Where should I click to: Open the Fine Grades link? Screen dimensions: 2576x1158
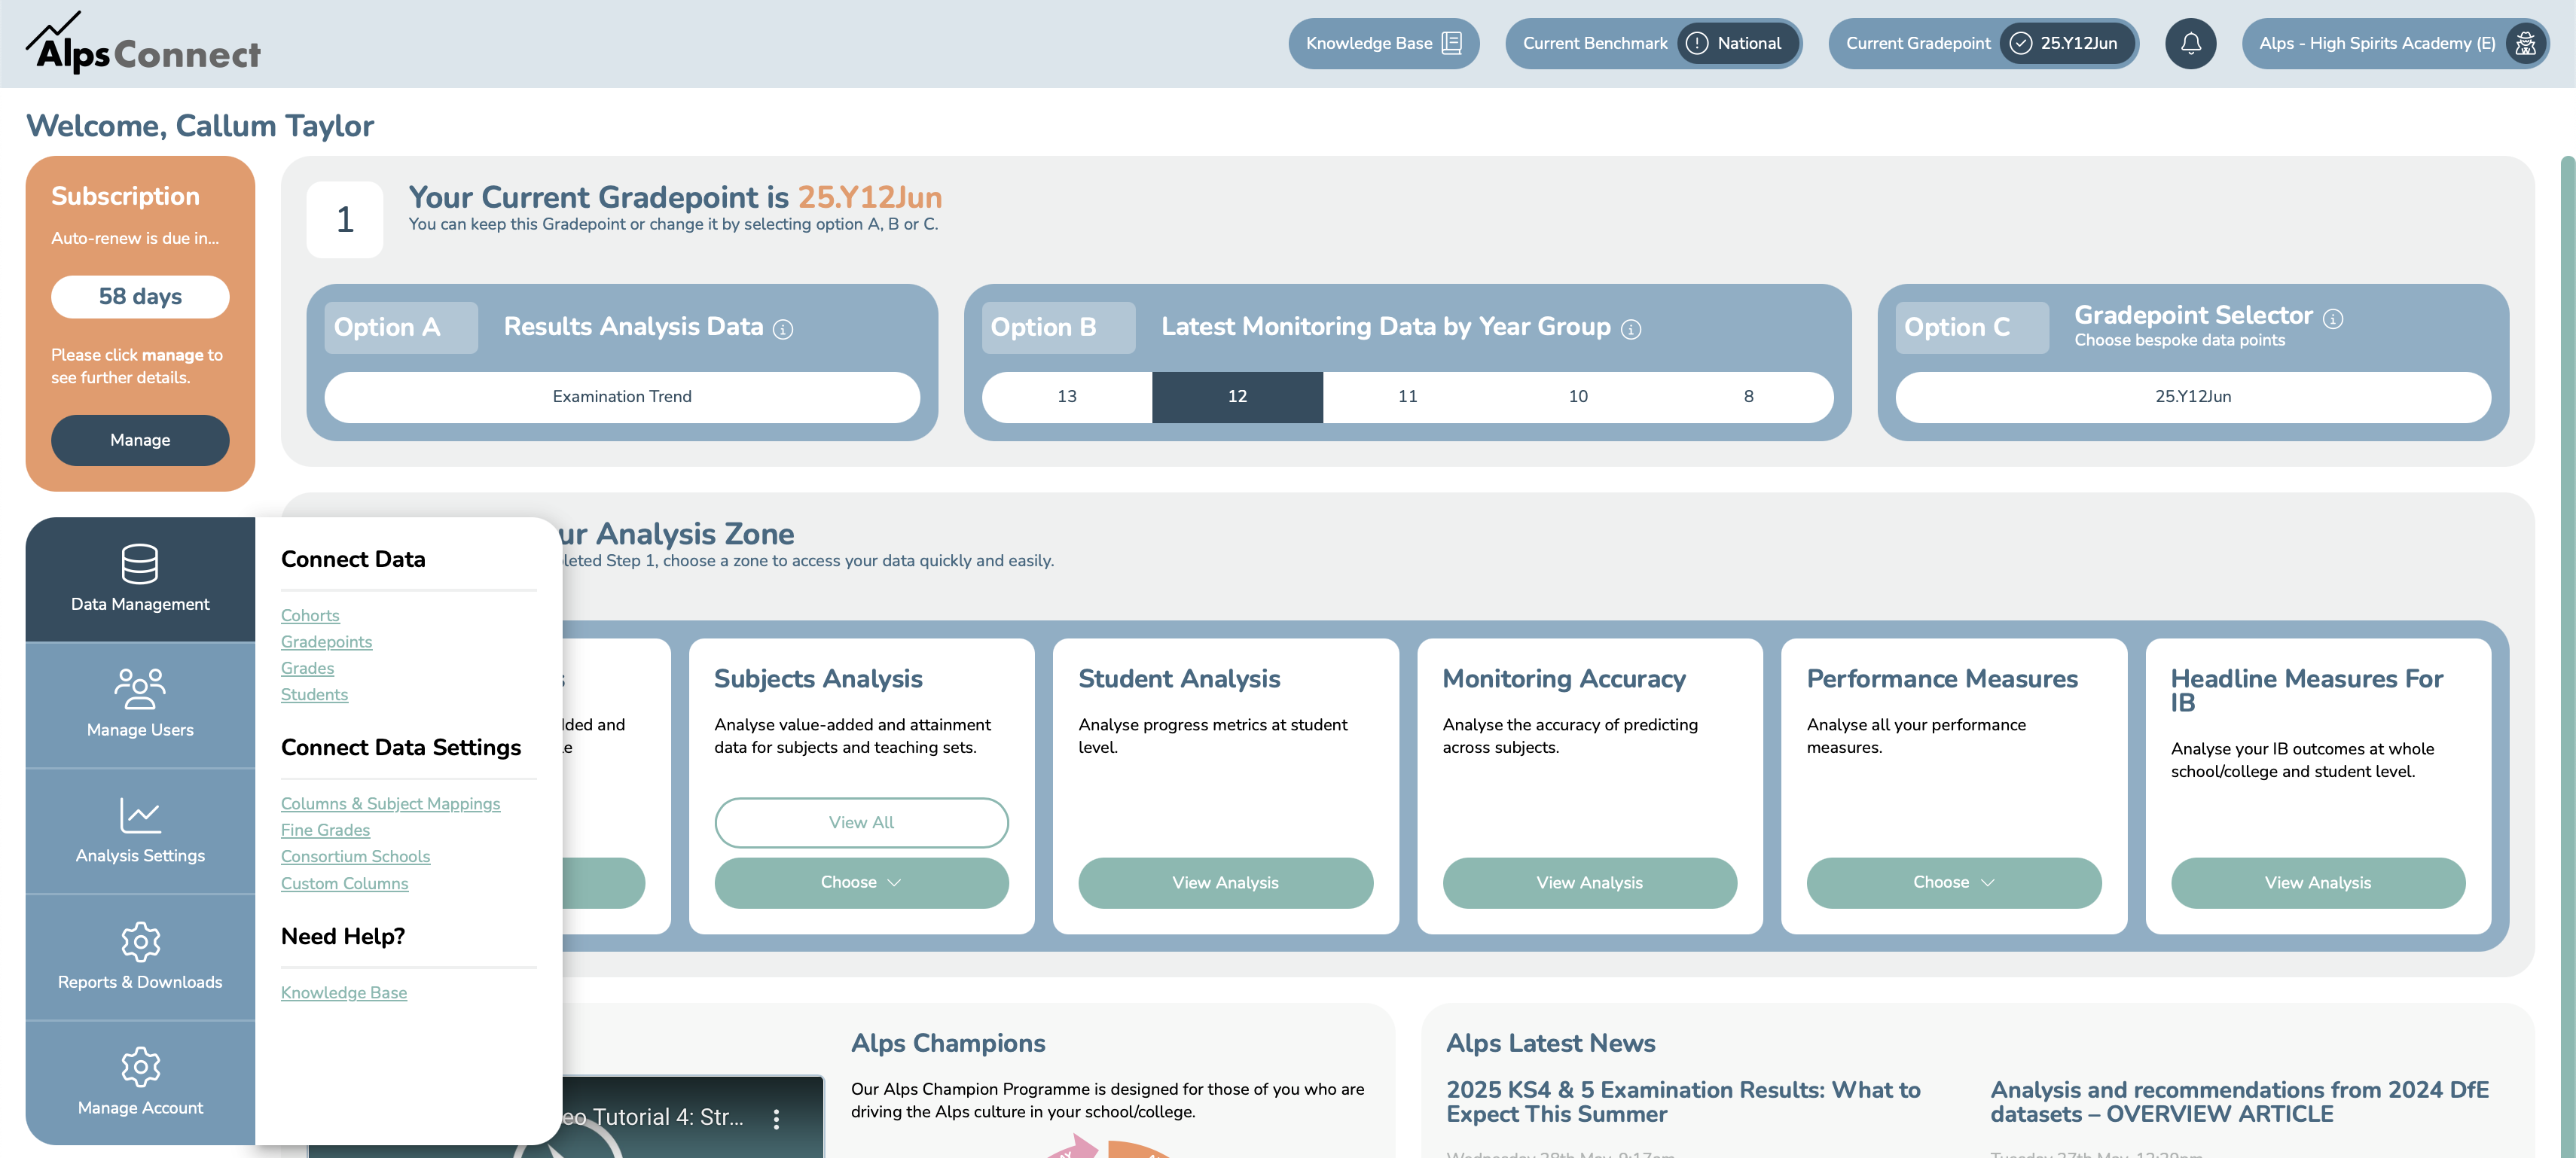pyautogui.click(x=325, y=830)
